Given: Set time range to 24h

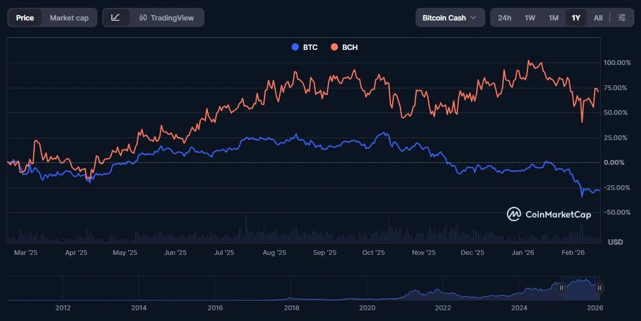Looking at the screenshot, I should click(x=505, y=17).
